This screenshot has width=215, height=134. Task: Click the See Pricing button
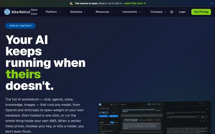pos(201,12)
